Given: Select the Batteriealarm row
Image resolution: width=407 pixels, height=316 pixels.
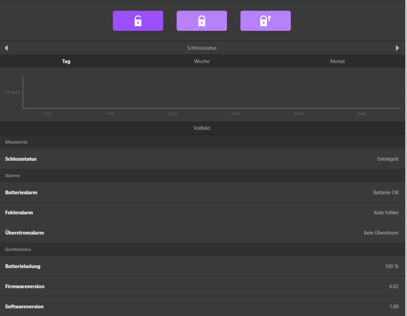Looking at the screenshot, I should [x=203, y=192].
